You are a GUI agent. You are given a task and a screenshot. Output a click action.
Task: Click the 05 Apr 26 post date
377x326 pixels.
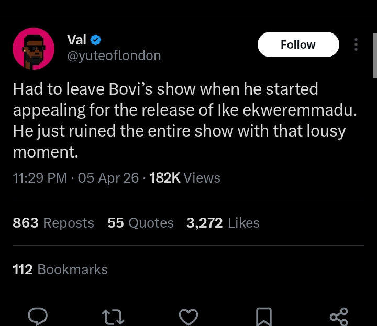pos(108,178)
